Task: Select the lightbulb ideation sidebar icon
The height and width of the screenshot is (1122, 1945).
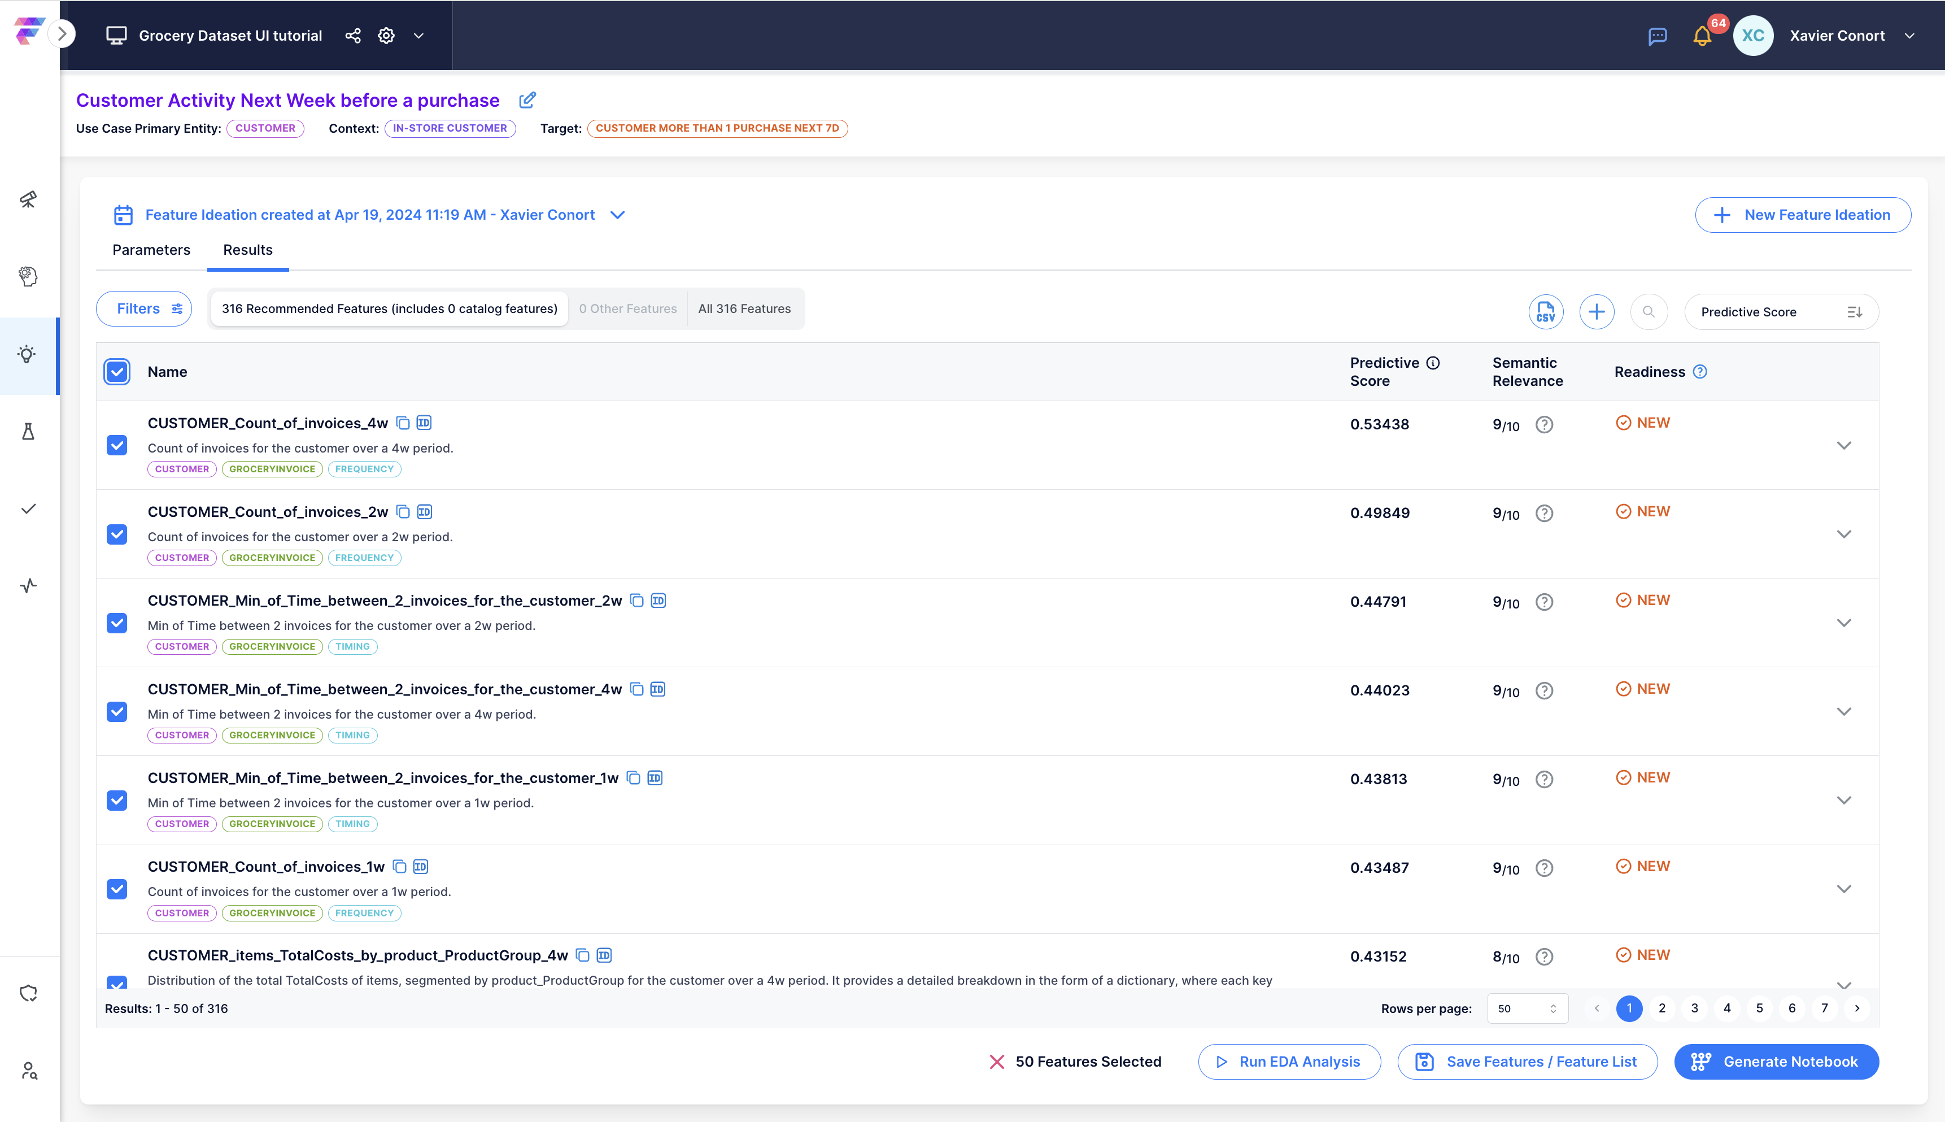Action: [x=28, y=354]
